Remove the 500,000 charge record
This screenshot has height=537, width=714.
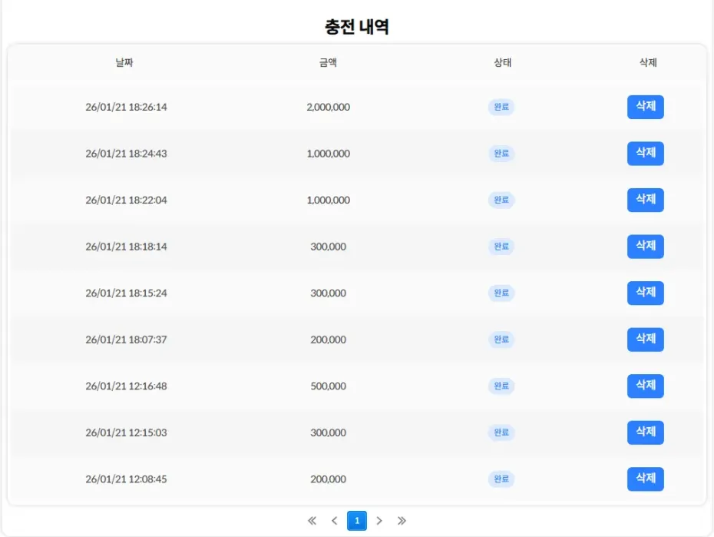(x=645, y=386)
